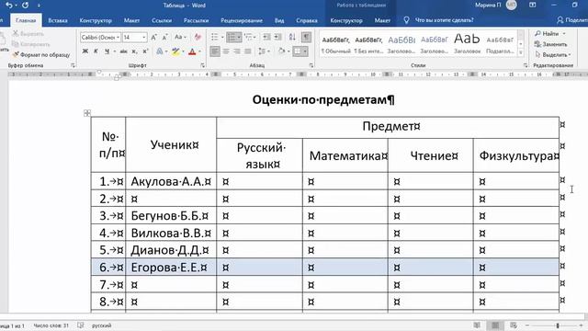The width and height of the screenshot is (588, 331).
Task: Click the Поделиться (Share) button
Action: (571, 20)
